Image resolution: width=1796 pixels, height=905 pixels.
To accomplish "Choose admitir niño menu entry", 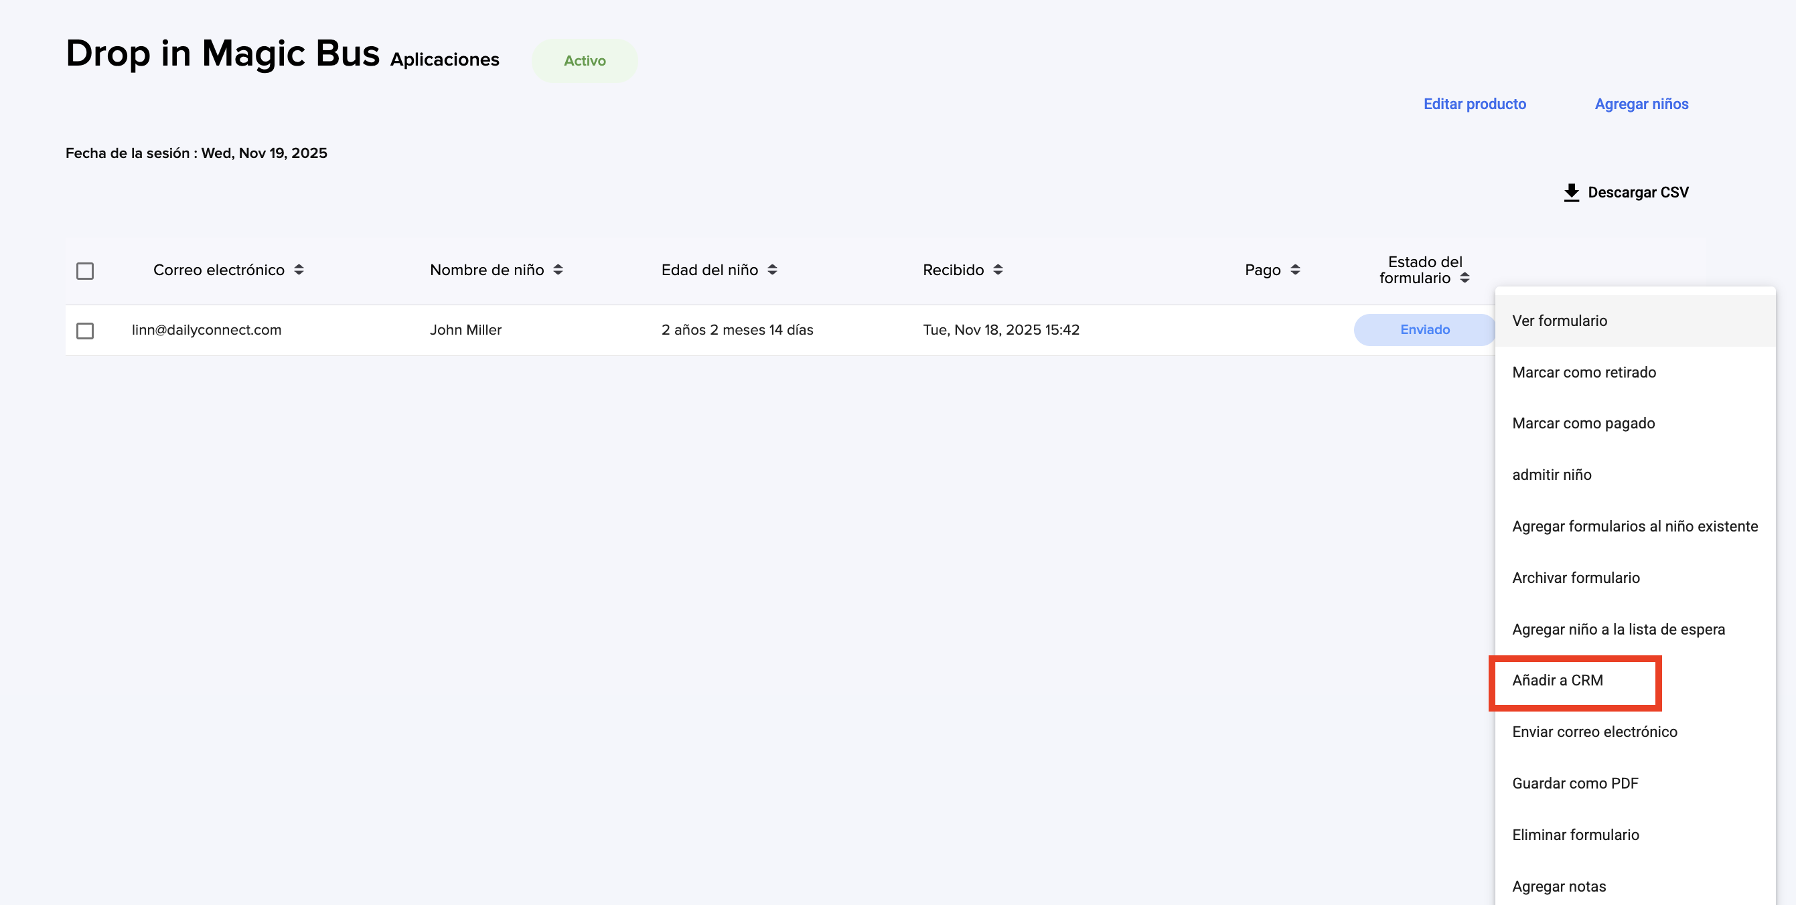I will pyautogui.click(x=1552, y=475).
